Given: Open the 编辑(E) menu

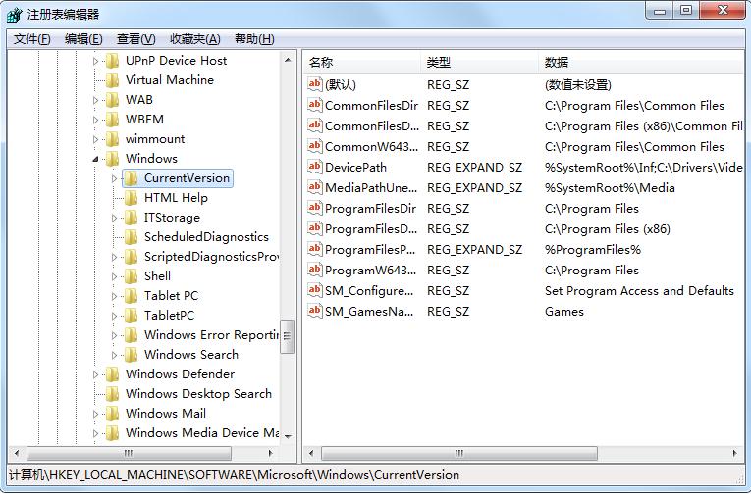Looking at the screenshot, I should point(83,39).
